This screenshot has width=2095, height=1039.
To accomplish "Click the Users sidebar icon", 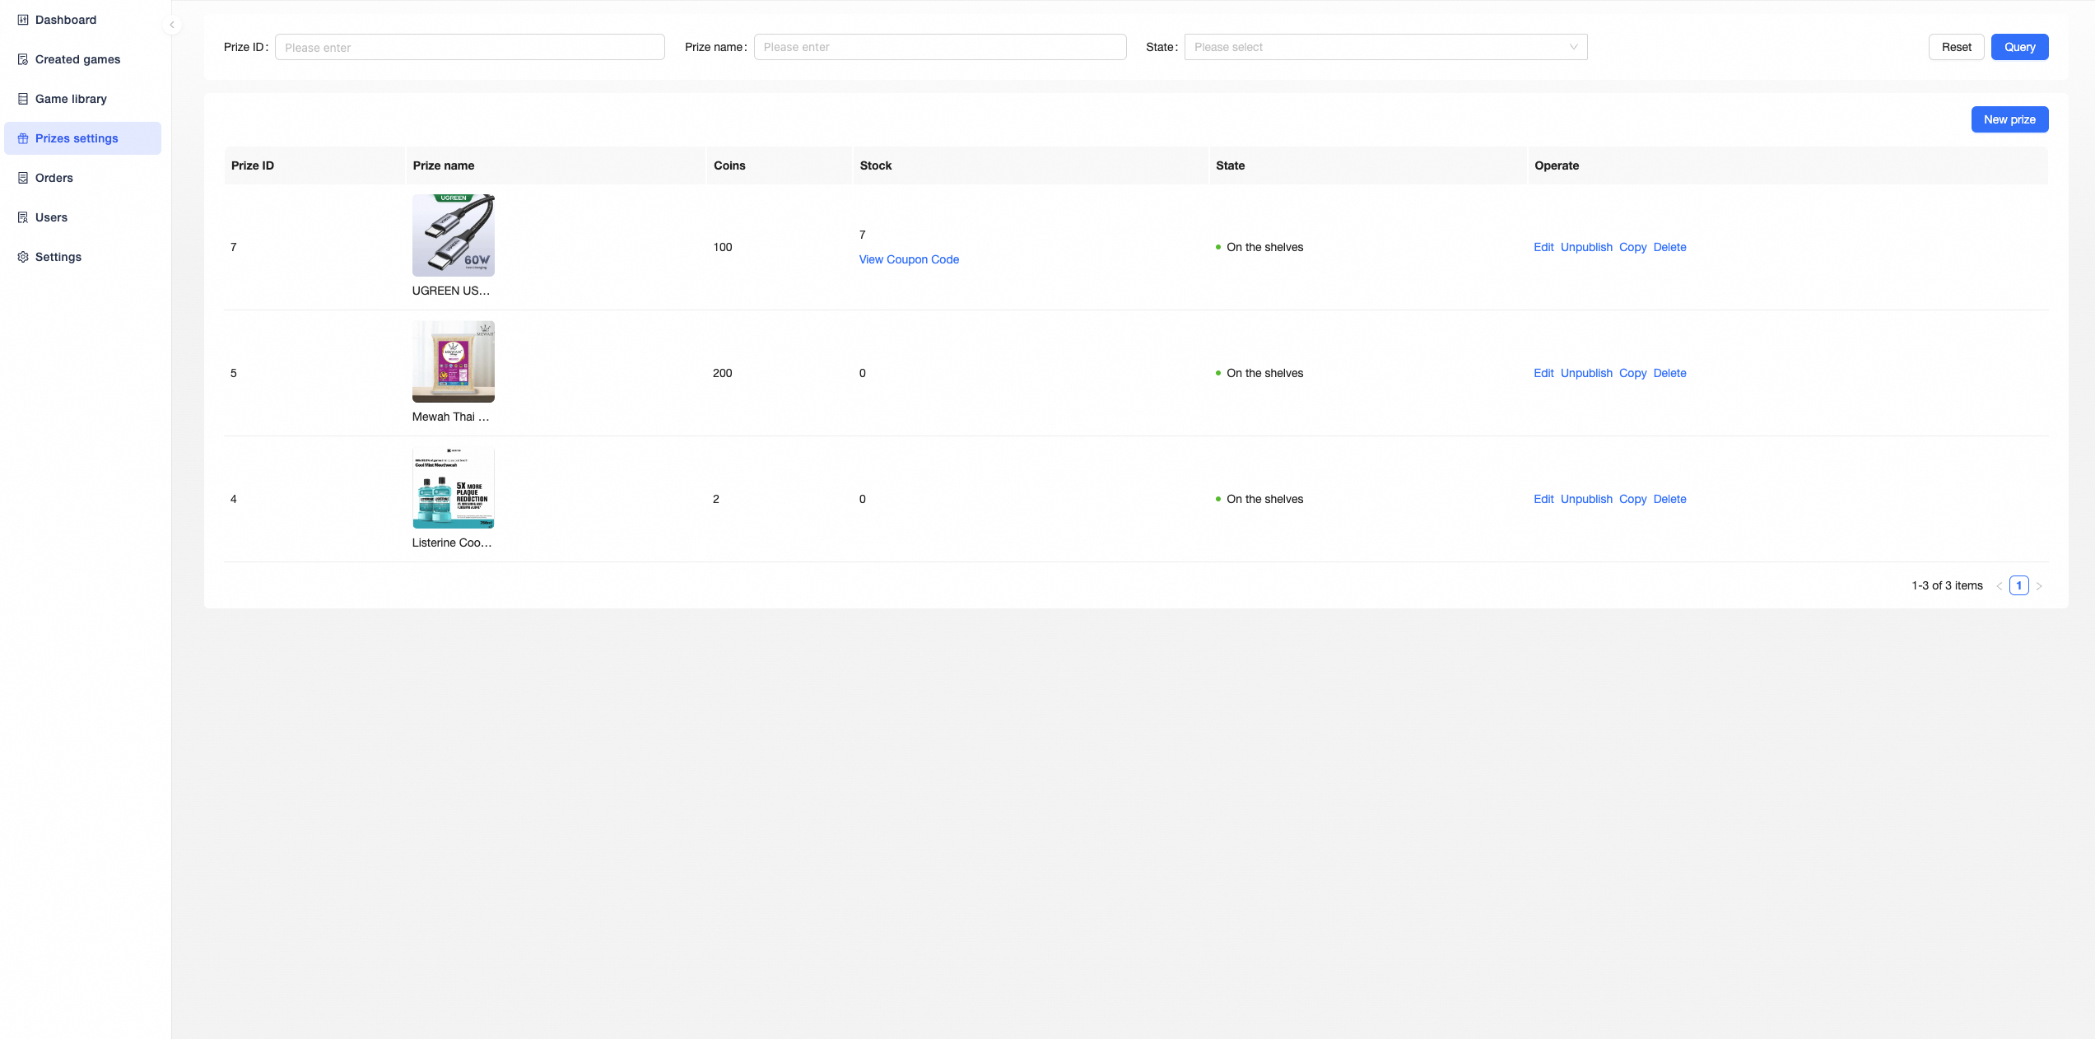I will tap(23, 217).
